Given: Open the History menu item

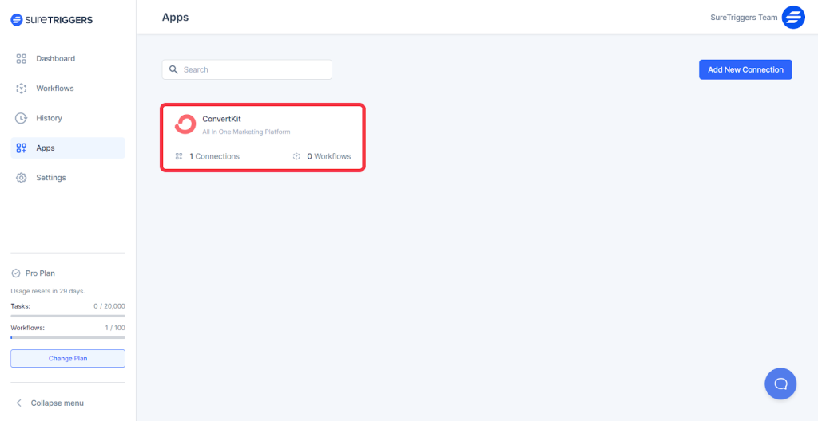Looking at the screenshot, I should point(49,118).
